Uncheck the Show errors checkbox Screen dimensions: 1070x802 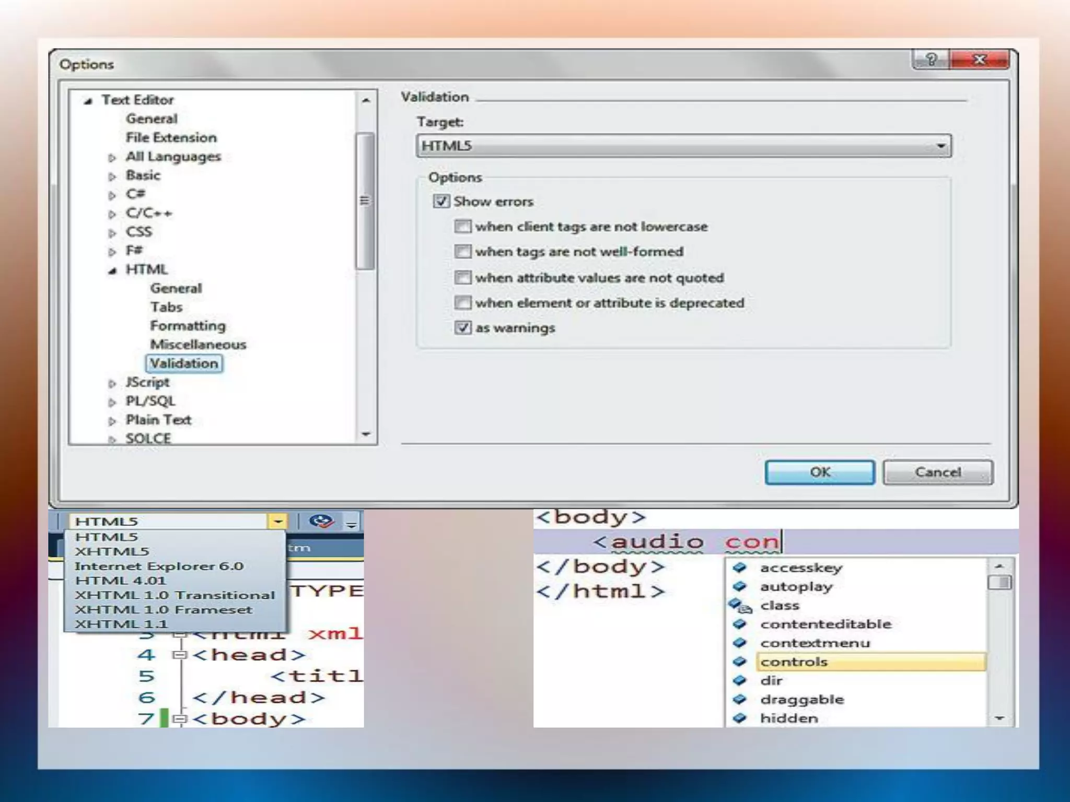441,201
